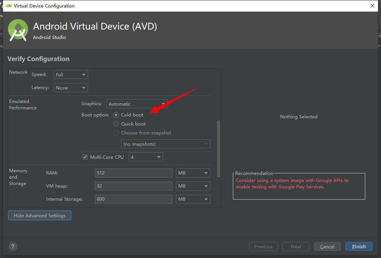Click the VM heap input field
381x258 pixels.
[x=133, y=186]
